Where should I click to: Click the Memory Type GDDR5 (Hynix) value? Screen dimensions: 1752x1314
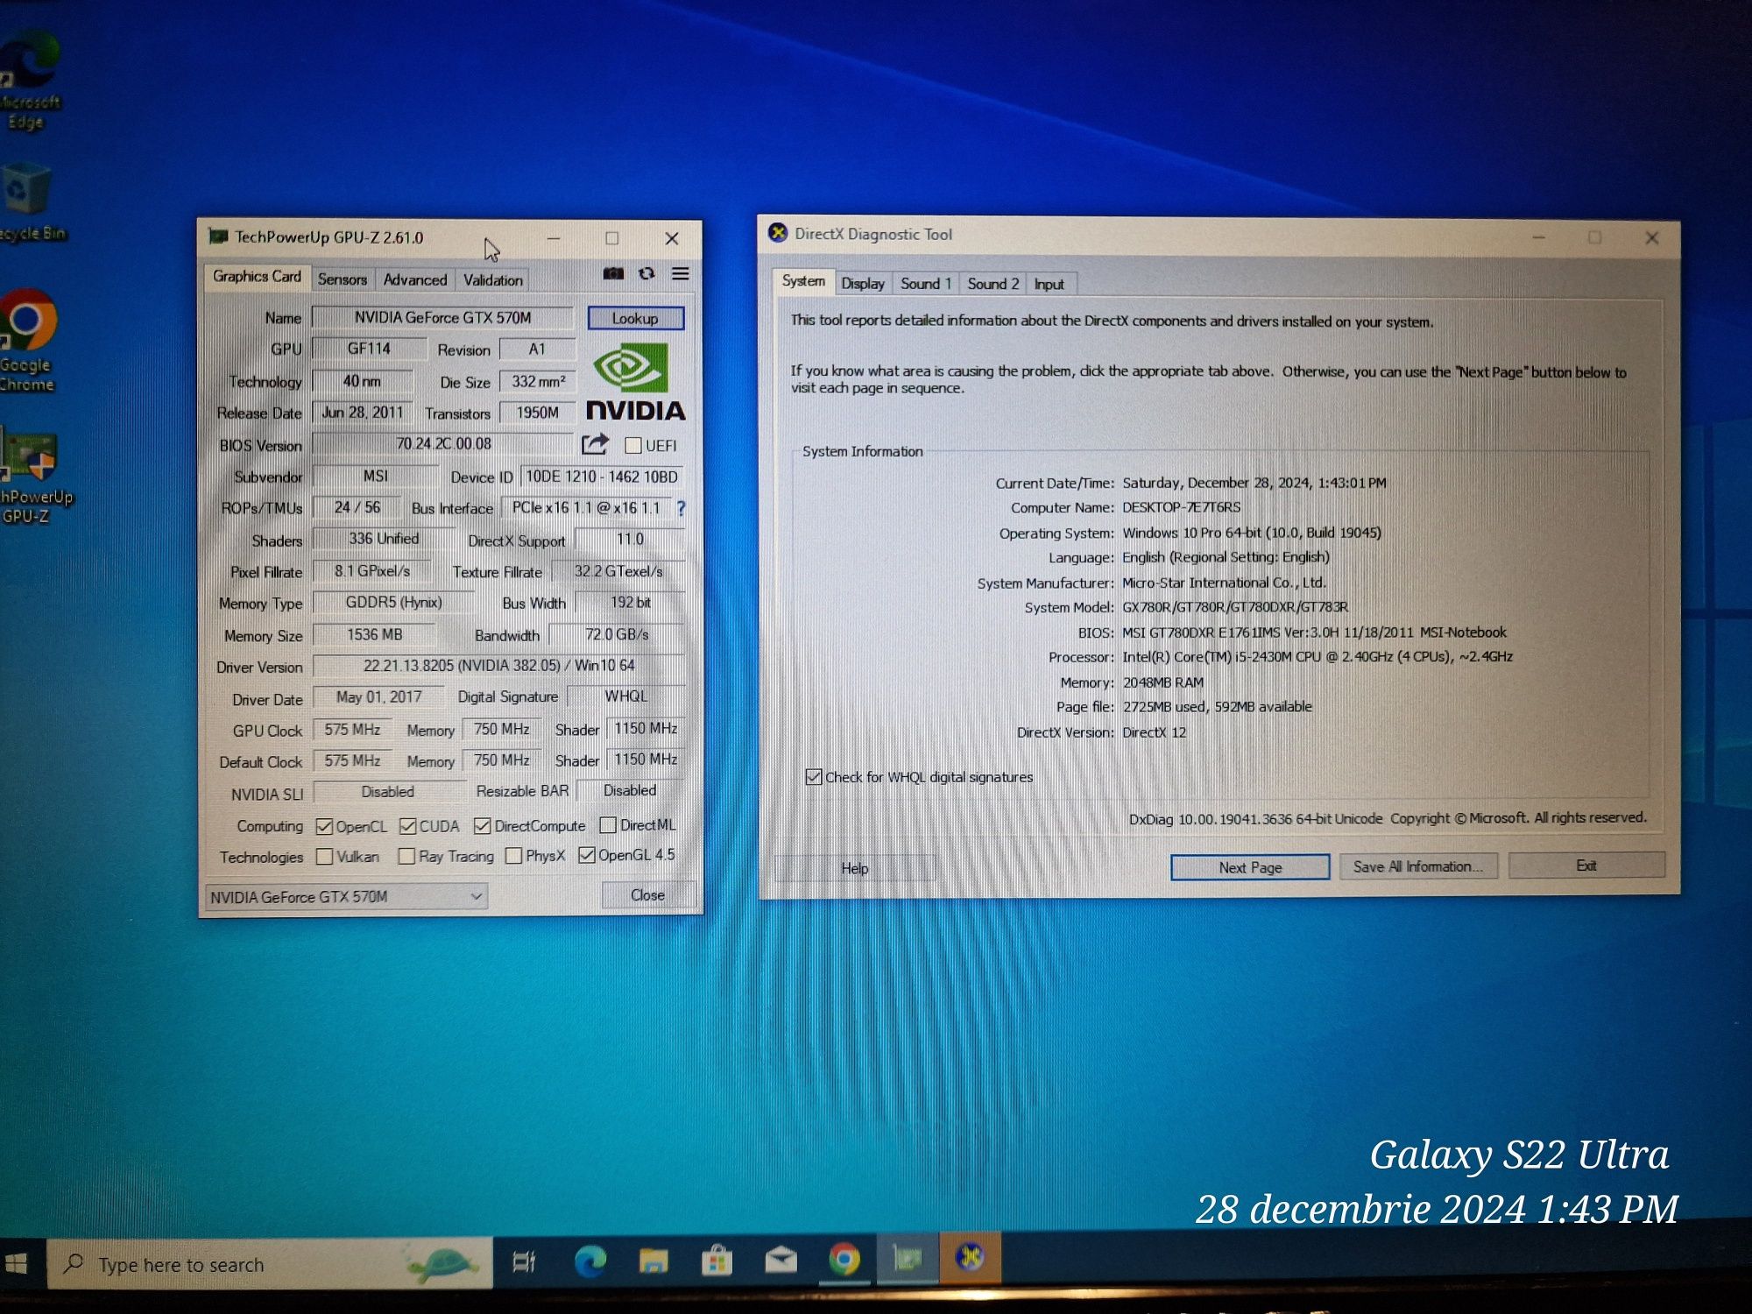tap(393, 603)
